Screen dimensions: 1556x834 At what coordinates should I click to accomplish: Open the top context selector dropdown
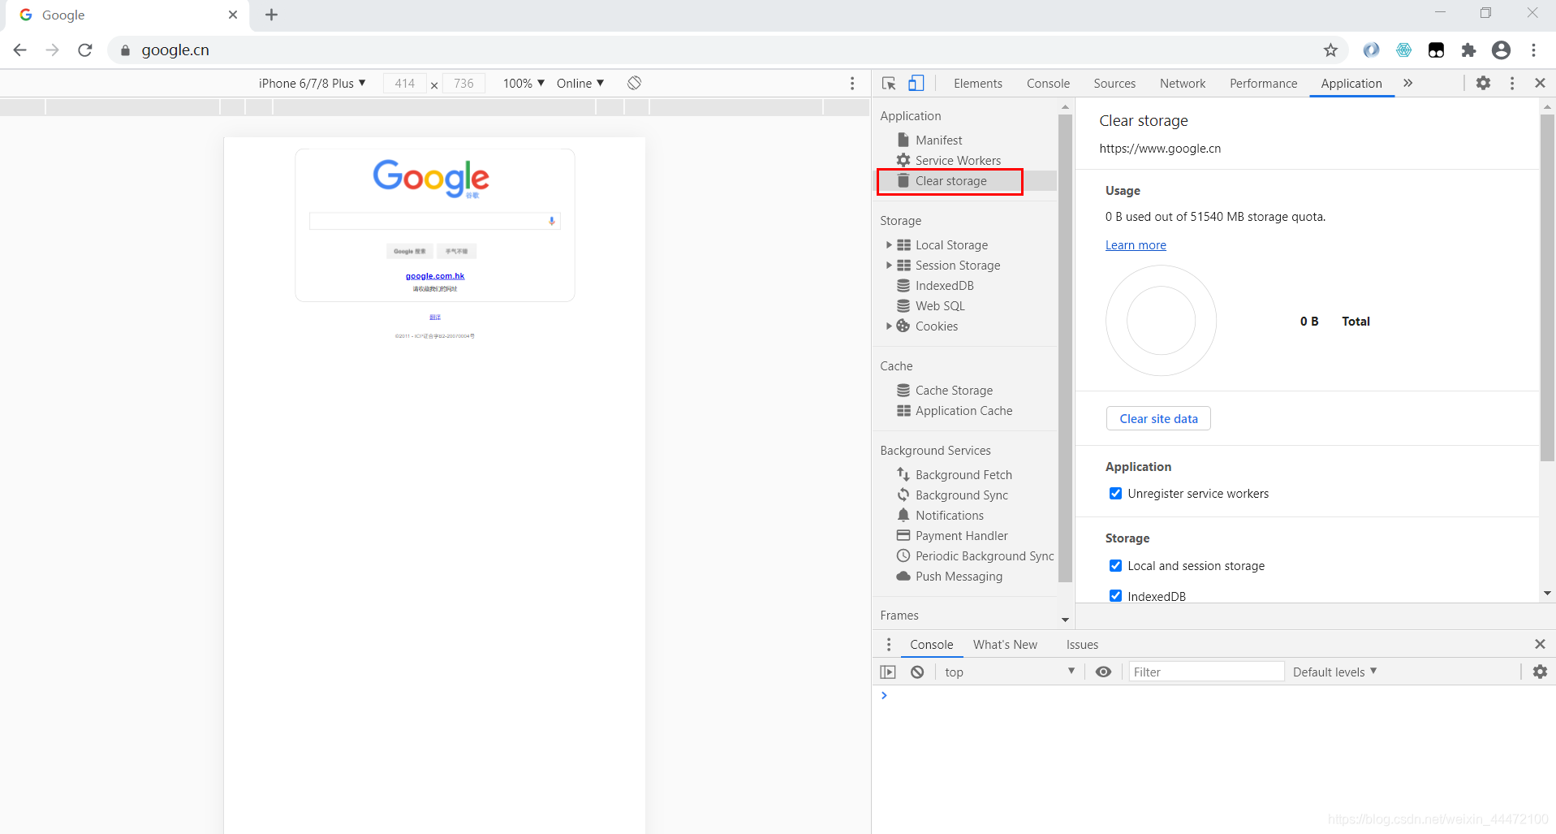click(1010, 672)
